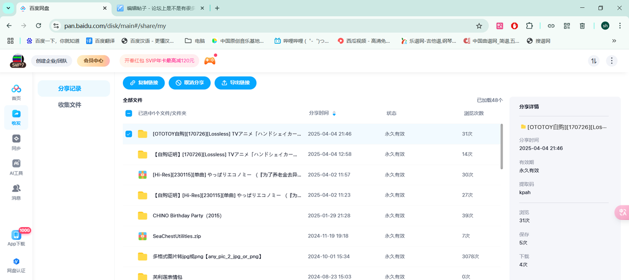Uncheck the OTOTOY自购 row checkbox
This screenshot has width=629, height=280.
tap(129, 134)
